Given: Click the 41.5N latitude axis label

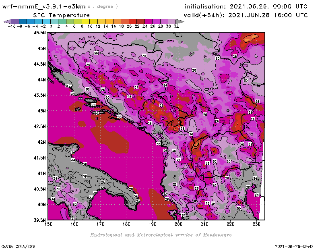Looking at the screenshot, I should tap(40, 158).
